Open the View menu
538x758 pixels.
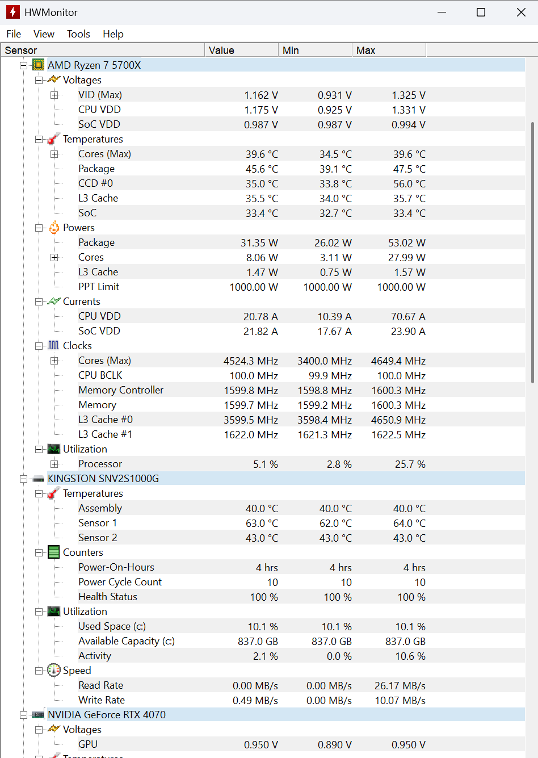click(44, 34)
